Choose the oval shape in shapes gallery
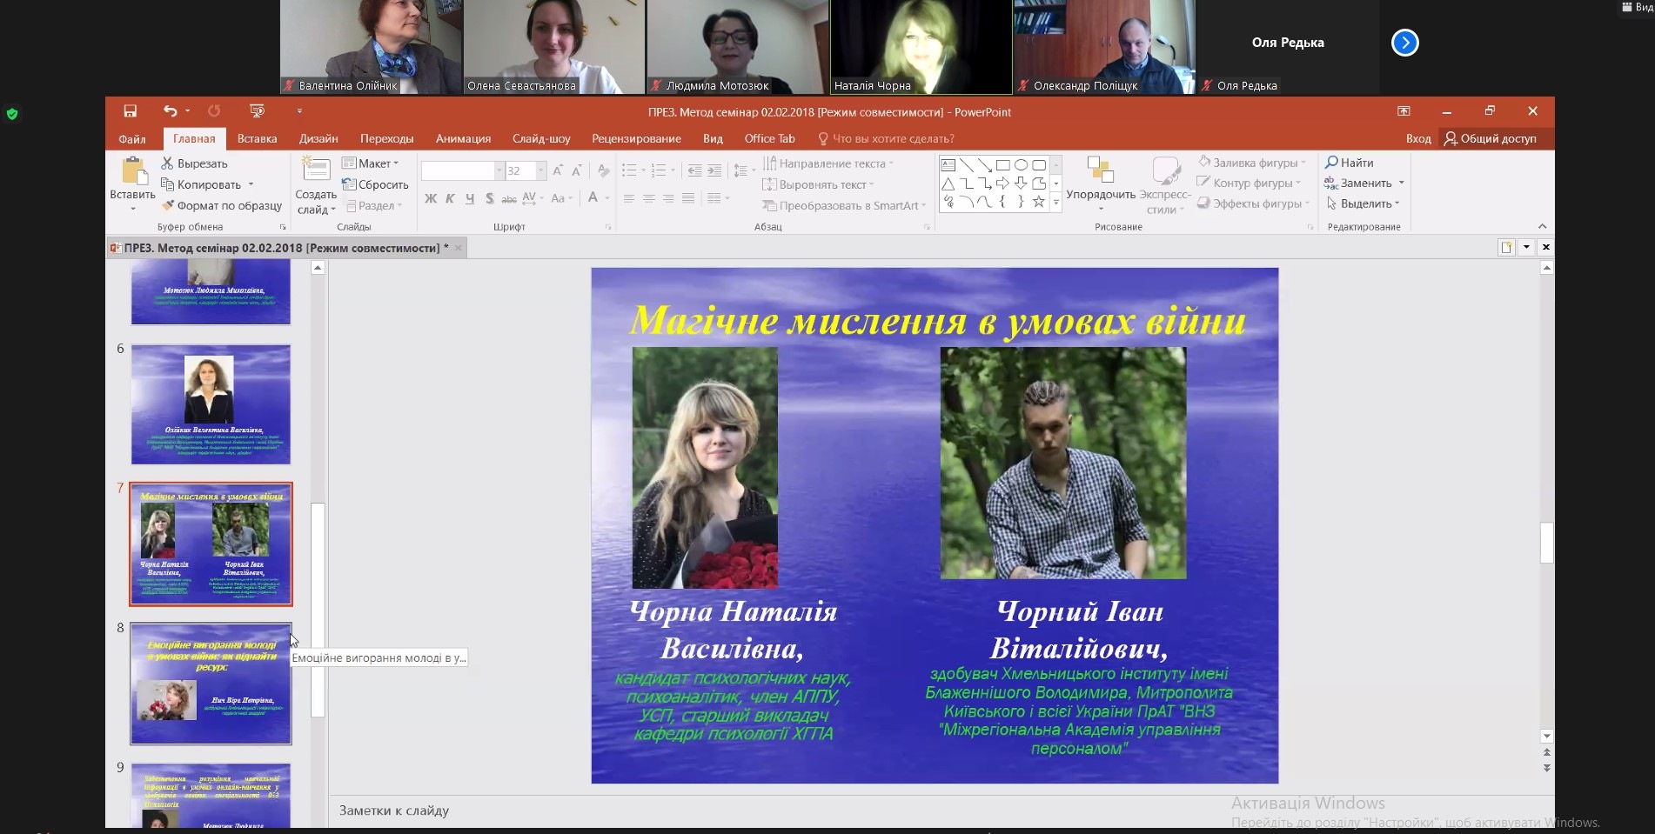 [1021, 165]
